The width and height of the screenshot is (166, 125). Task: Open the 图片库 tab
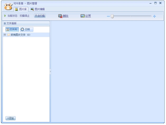click(21, 9)
